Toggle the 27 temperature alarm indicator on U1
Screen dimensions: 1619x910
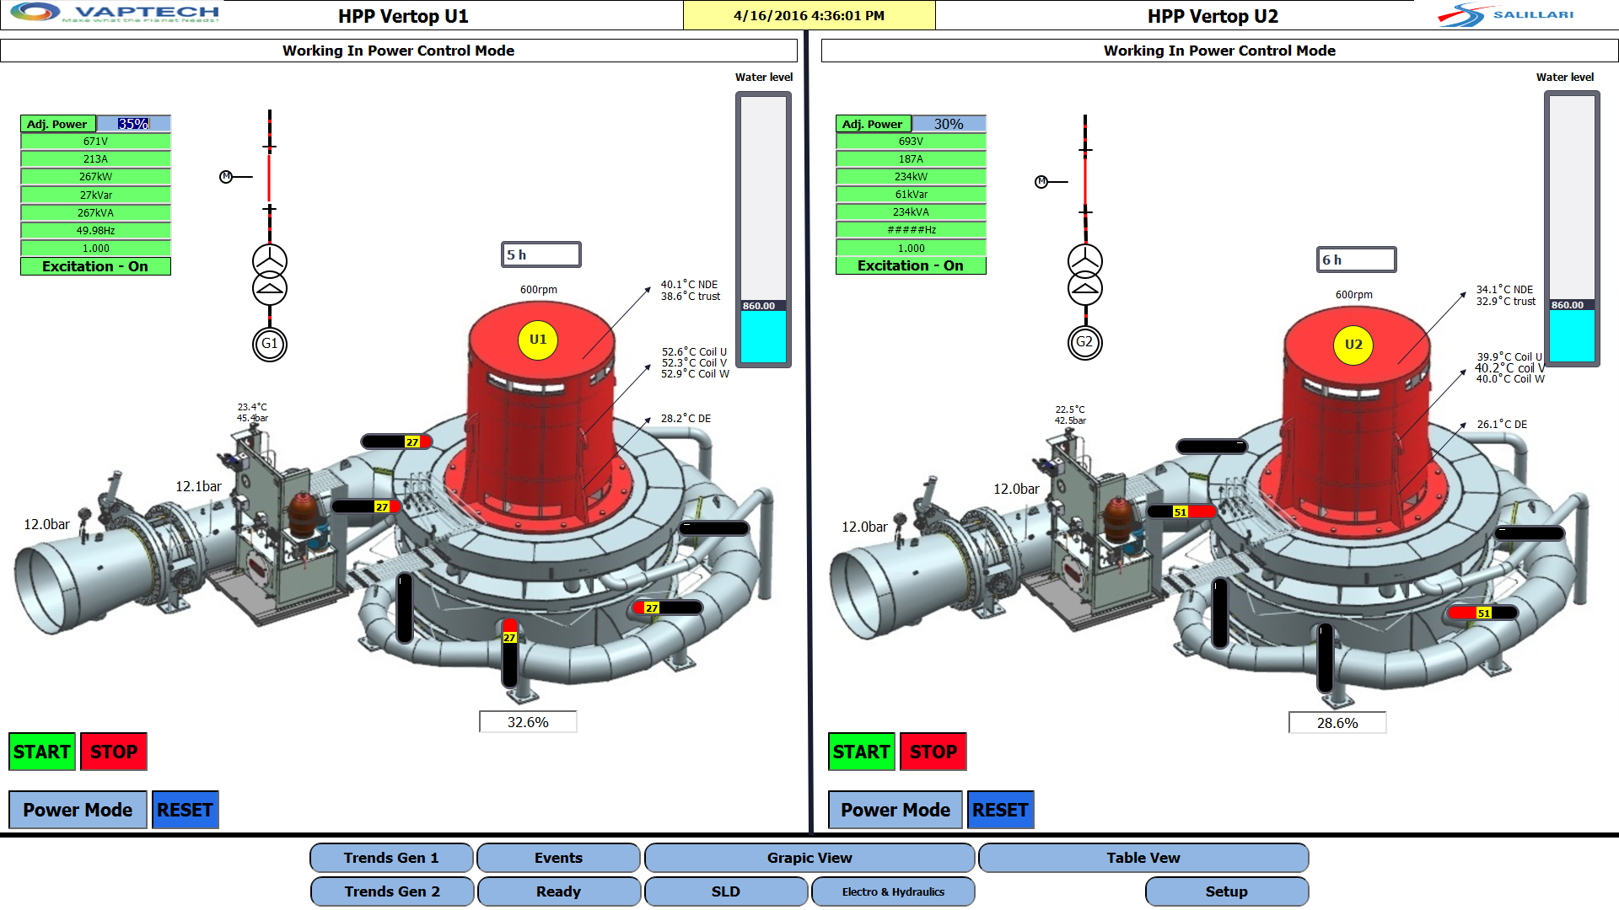[412, 441]
